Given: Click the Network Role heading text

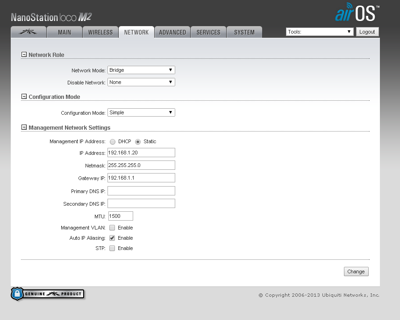Looking at the screenshot, I should (46, 55).
